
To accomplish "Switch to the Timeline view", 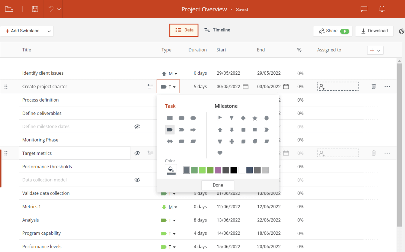I will coord(217,30).
